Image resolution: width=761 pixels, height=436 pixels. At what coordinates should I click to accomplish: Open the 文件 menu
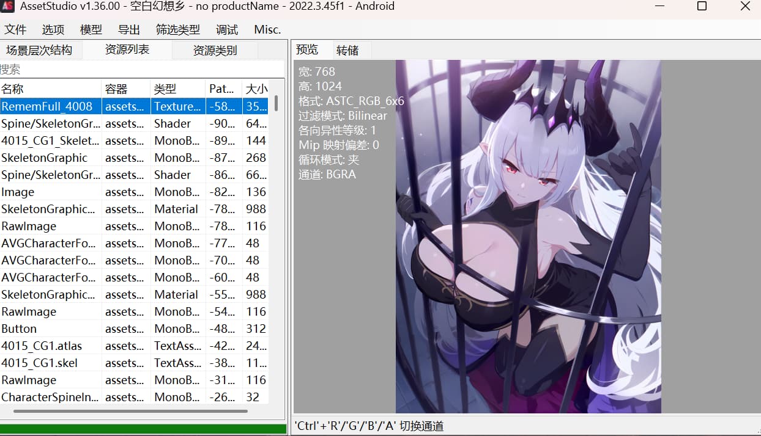pyautogui.click(x=16, y=29)
